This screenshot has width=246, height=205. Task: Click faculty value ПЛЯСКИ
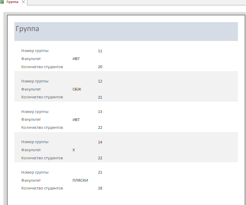[80, 180]
